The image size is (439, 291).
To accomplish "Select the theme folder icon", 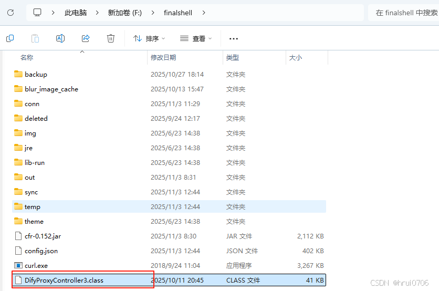I will click(x=18, y=221).
